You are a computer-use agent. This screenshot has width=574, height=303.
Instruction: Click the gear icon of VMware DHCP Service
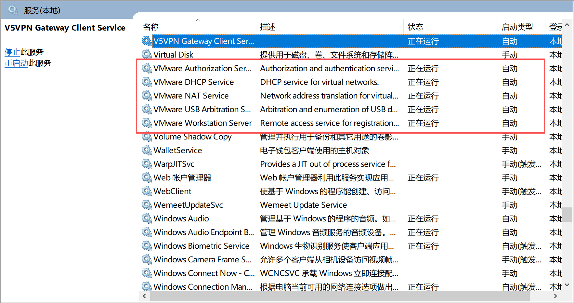tap(147, 82)
